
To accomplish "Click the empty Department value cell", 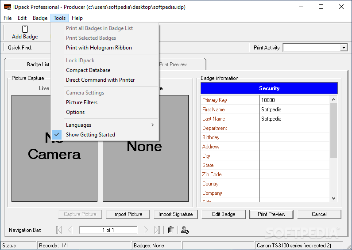I will (294, 128).
